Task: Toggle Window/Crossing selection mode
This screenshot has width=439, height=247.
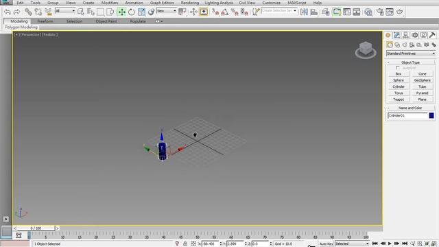Action: [x=110, y=12]
